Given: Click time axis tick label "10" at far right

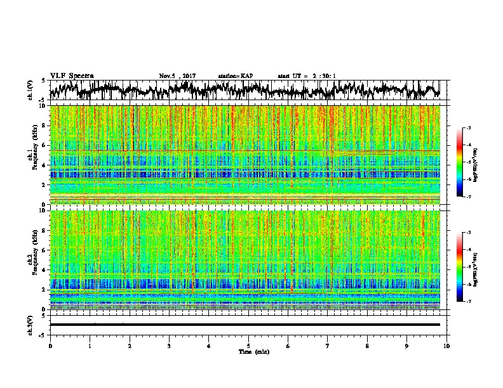Looking at the screenshot, I should coord(446,346).
